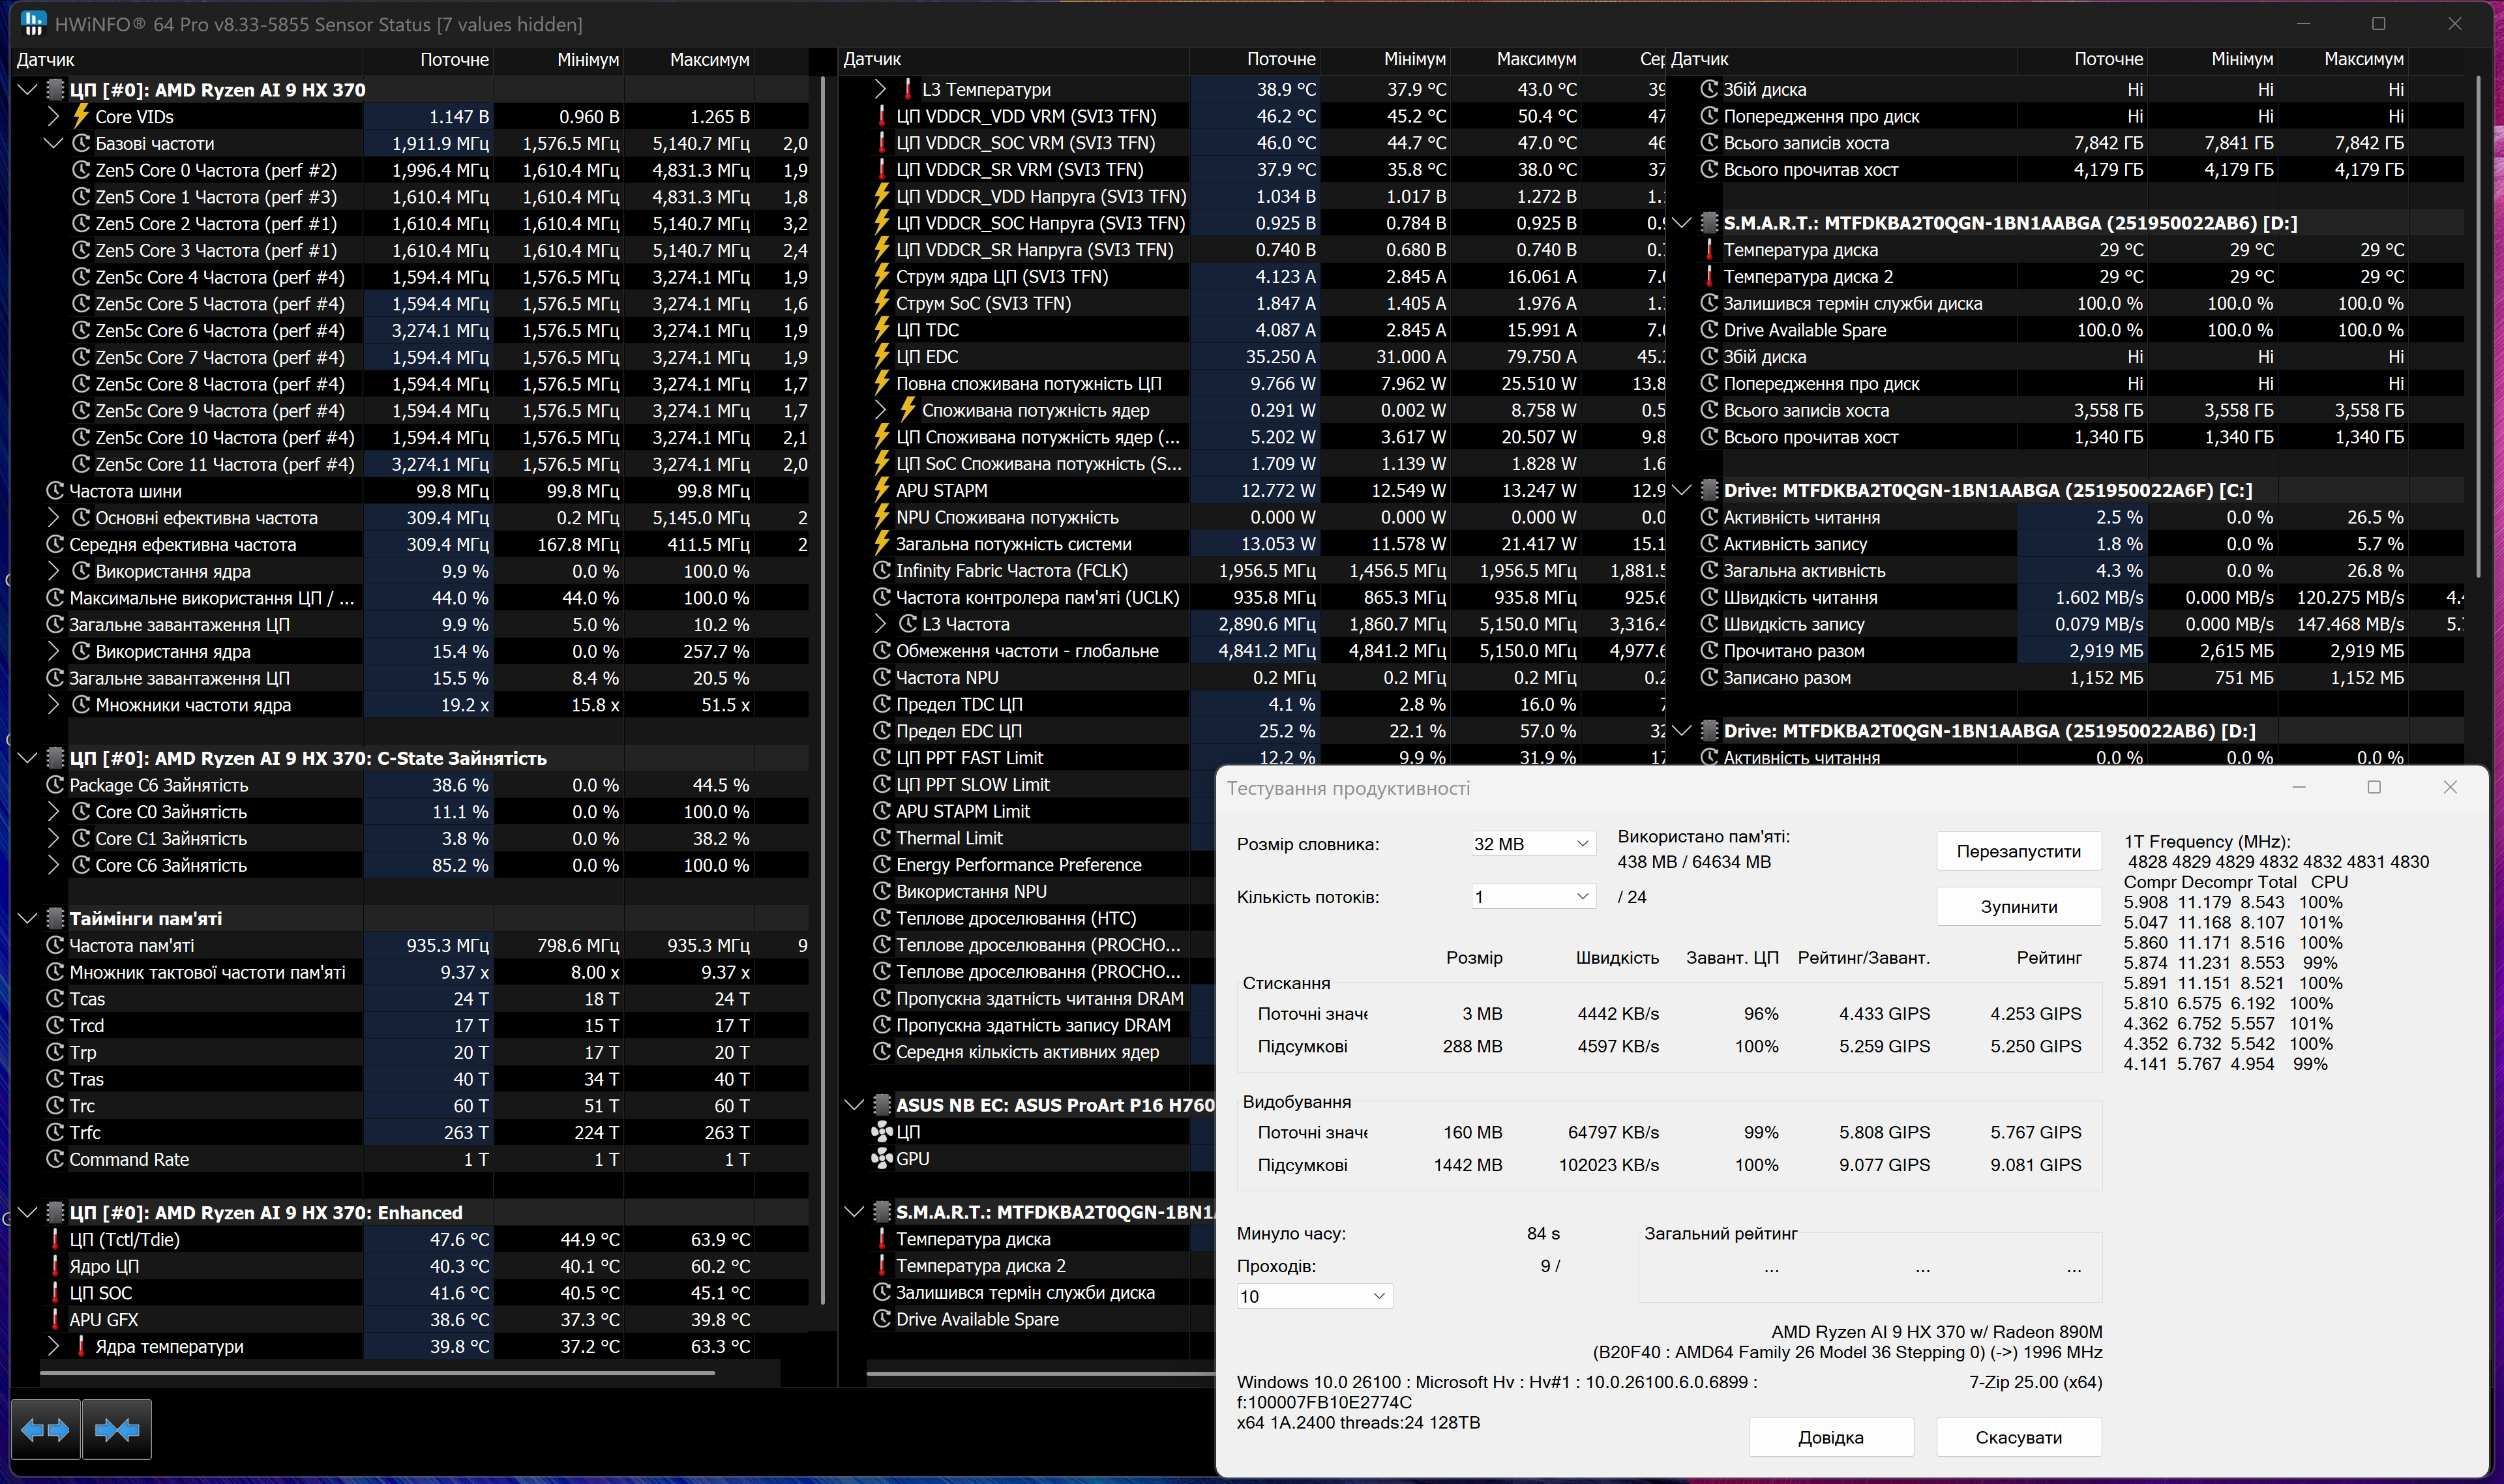Collapse the Базові частоти tree node
Viewport: 2504px width, 1484px height.
click(x=53, y=144)
